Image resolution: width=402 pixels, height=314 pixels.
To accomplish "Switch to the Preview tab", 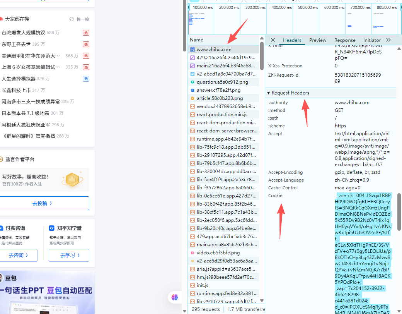I will click(x=318, y=40).
